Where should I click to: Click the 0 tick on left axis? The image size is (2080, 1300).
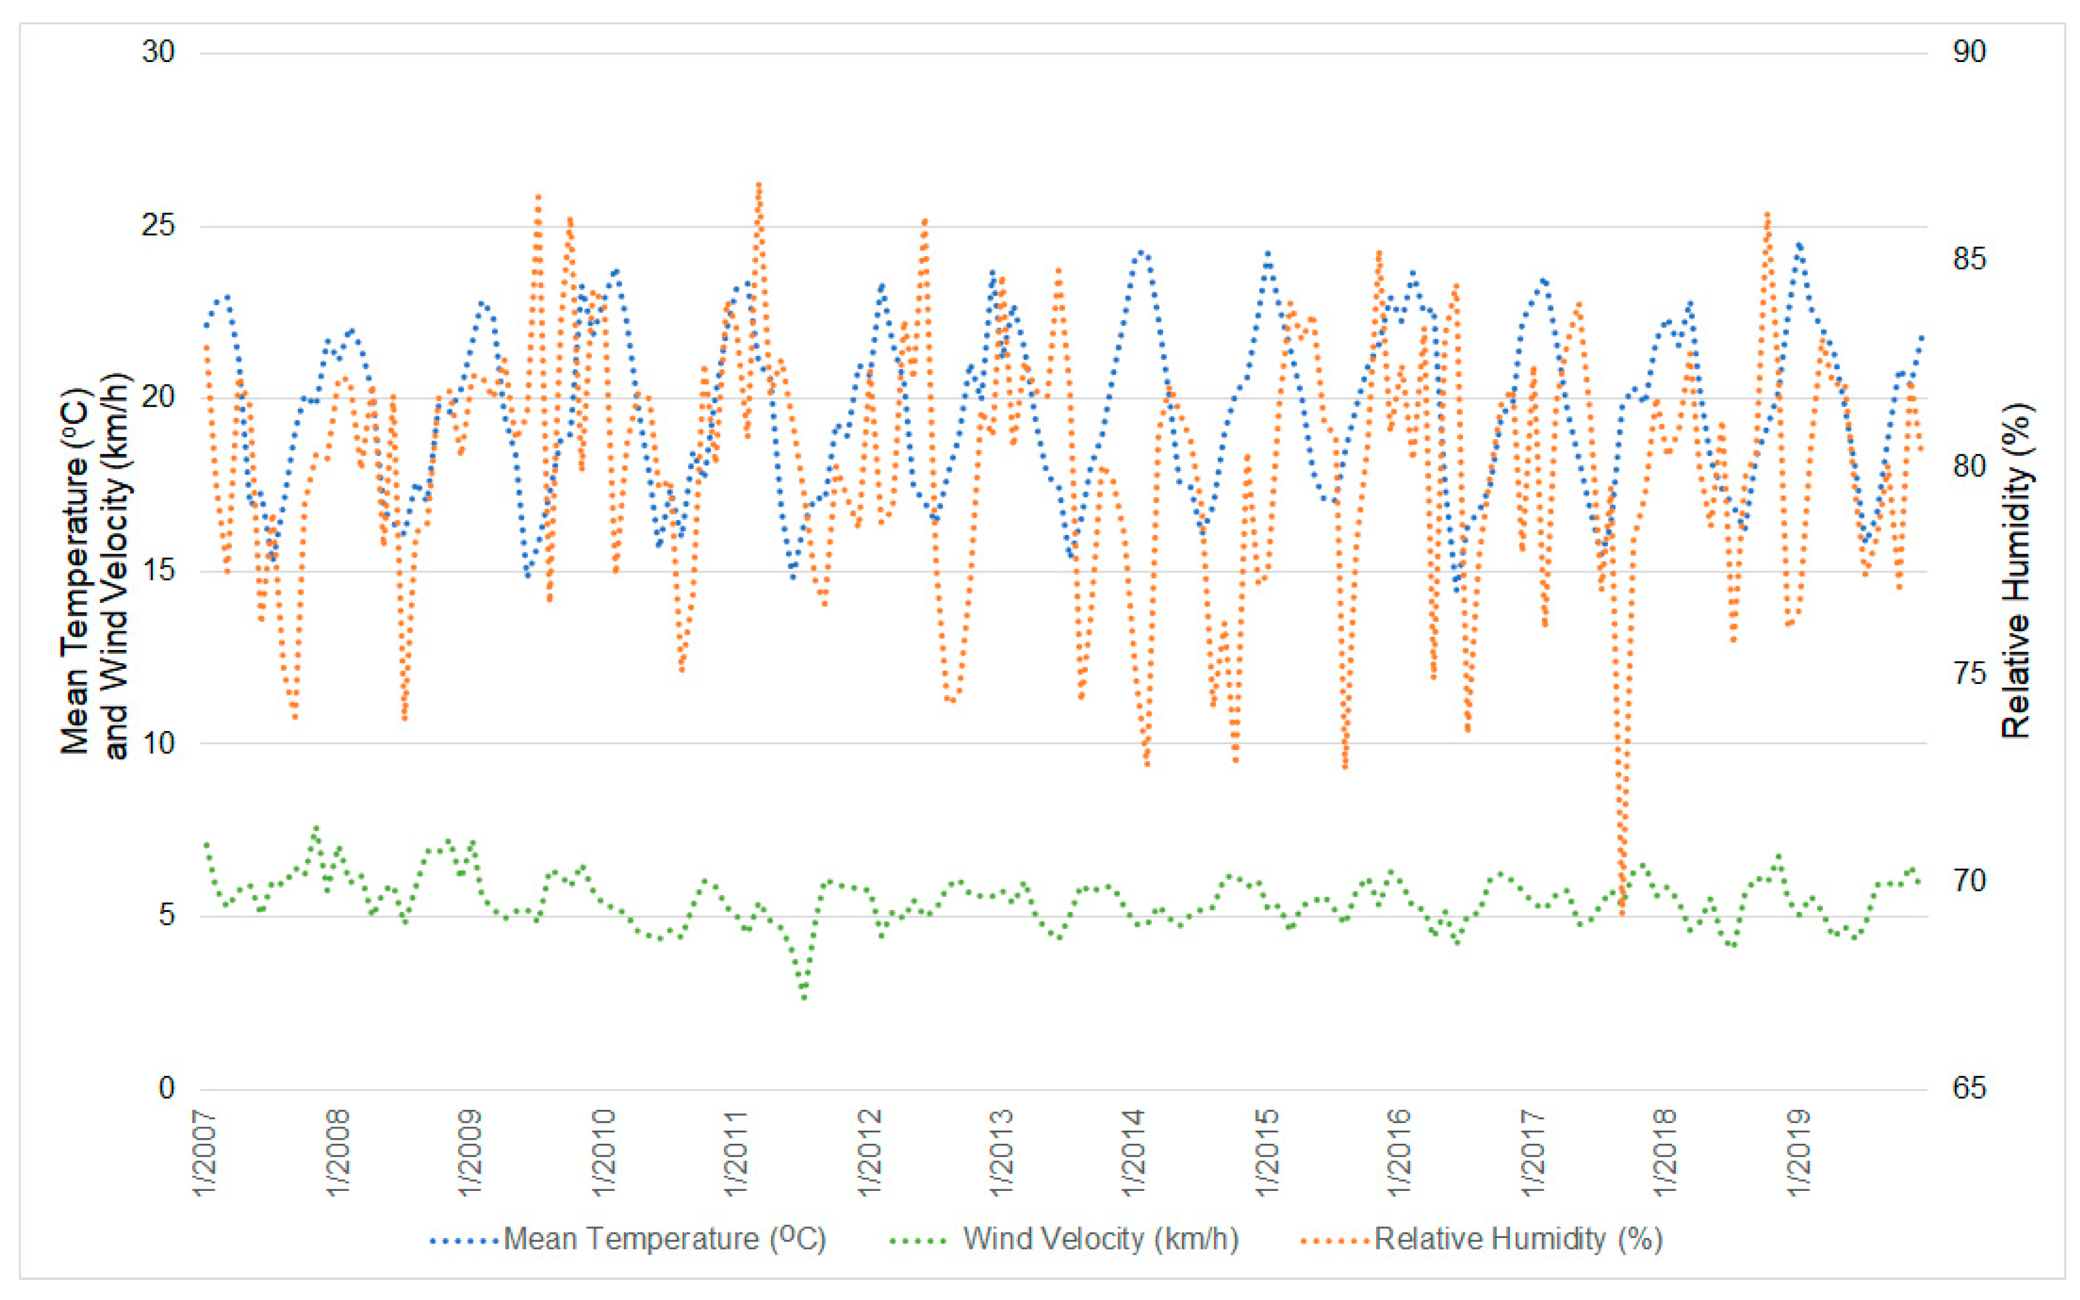click(x=166, y=1089)
